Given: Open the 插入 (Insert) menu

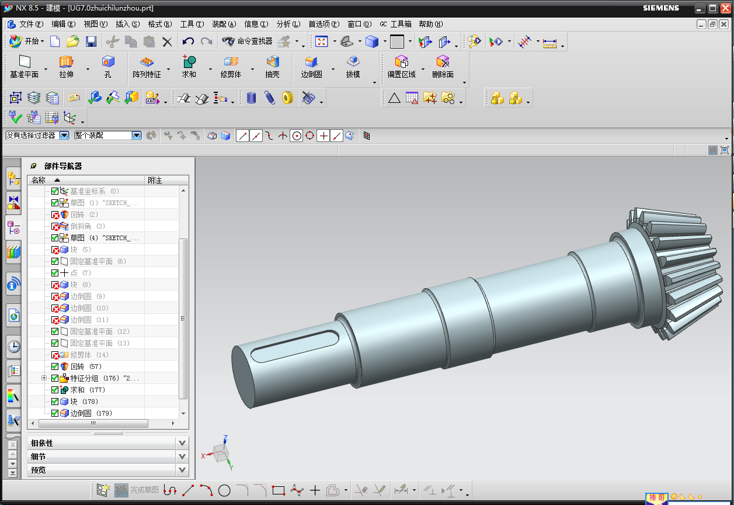Looking at the screenshot, I should click(x=127, y=24).
